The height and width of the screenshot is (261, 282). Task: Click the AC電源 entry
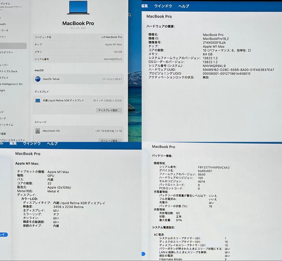click(x=159, y=235)
